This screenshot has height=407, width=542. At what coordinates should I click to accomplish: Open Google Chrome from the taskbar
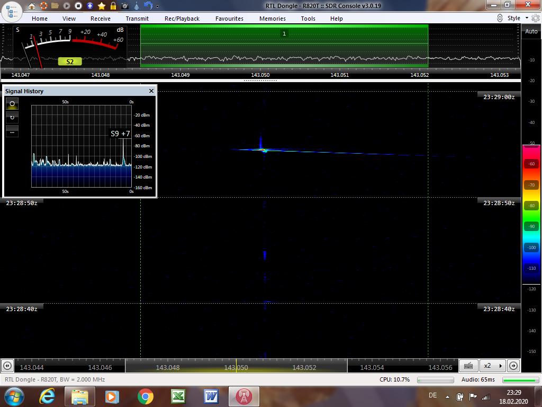tap(145, 396)
